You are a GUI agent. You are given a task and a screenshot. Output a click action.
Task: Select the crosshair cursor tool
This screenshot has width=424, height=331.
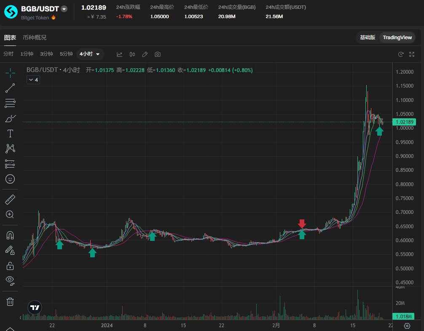[x=10, y=73]
